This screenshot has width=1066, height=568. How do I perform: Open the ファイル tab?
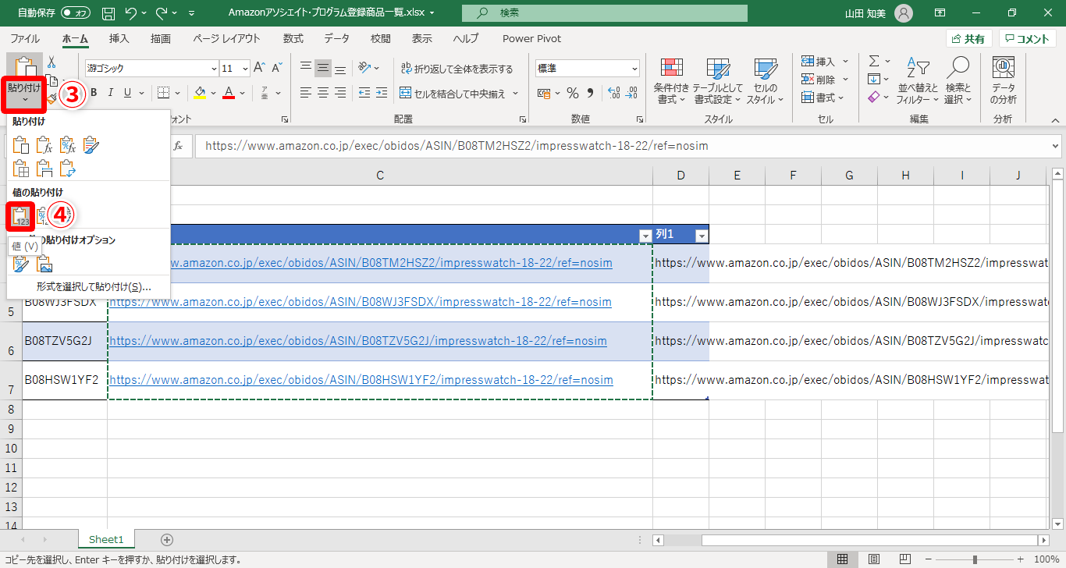pos(25,38)
